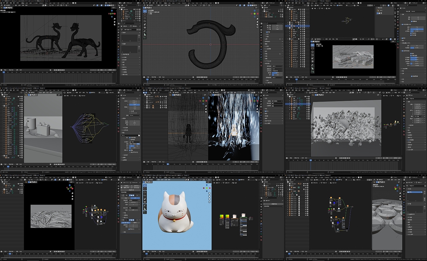Select the Select Box tool in top-middle window

click(x=145, y=12)
